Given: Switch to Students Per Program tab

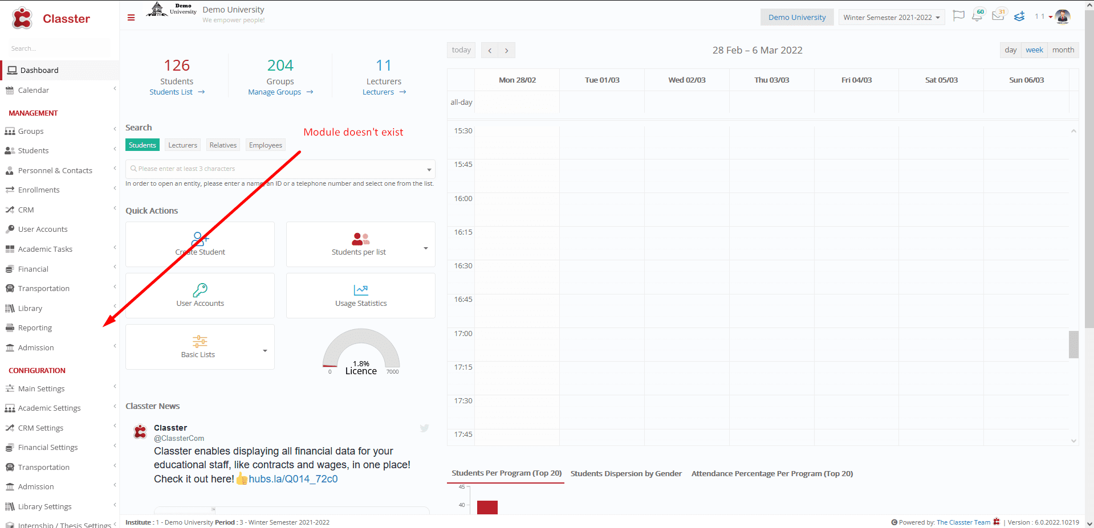Looking at the screenshot, I should (x=506, y=473).
